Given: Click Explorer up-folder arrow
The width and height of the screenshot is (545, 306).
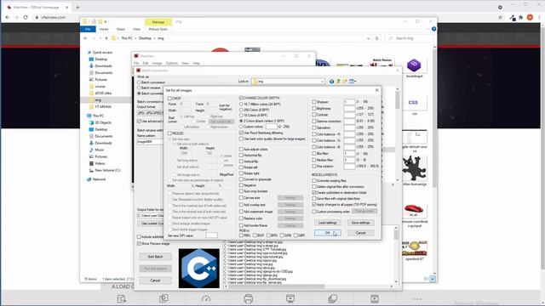Looking at the screenshot, I should pyautogui.click(x=106, y=38).
